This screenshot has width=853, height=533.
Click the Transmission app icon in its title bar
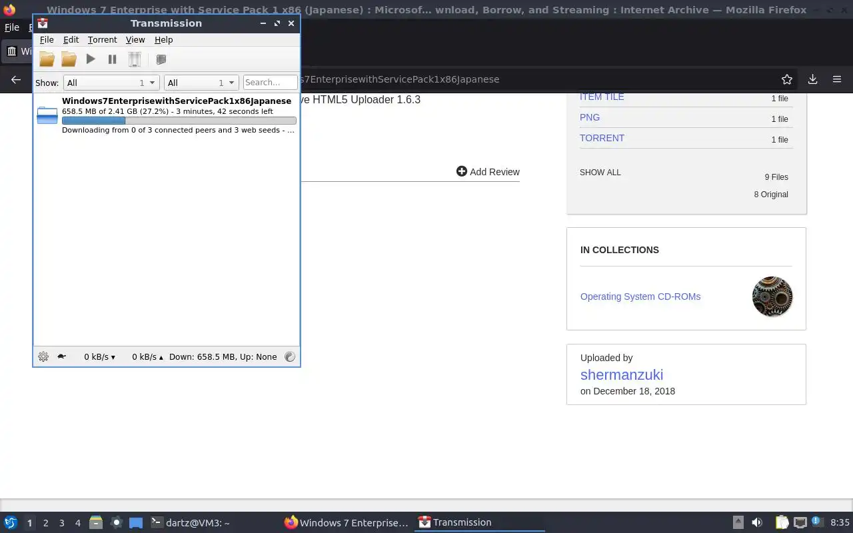pyautogui.click(x=43, y=23)
